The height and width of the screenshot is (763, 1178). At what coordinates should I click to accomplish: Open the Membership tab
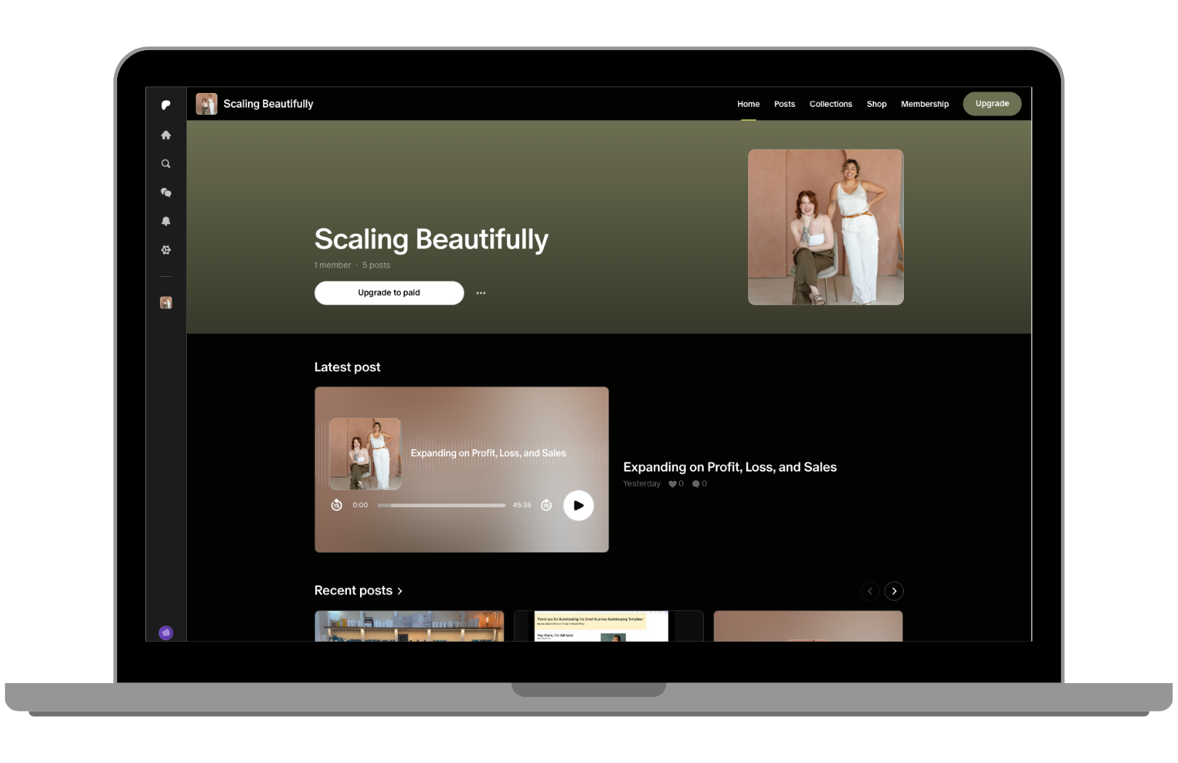pos(925,104)
